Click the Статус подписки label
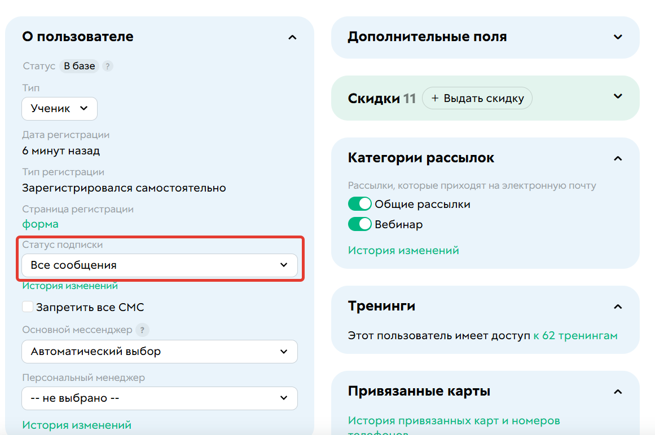Viewport: 655px width, 435px height. click(x=62, y=245)
